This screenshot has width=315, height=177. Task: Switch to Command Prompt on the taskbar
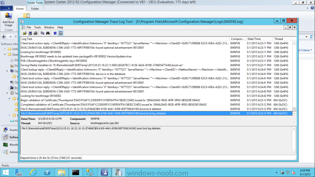click(76, 172)
